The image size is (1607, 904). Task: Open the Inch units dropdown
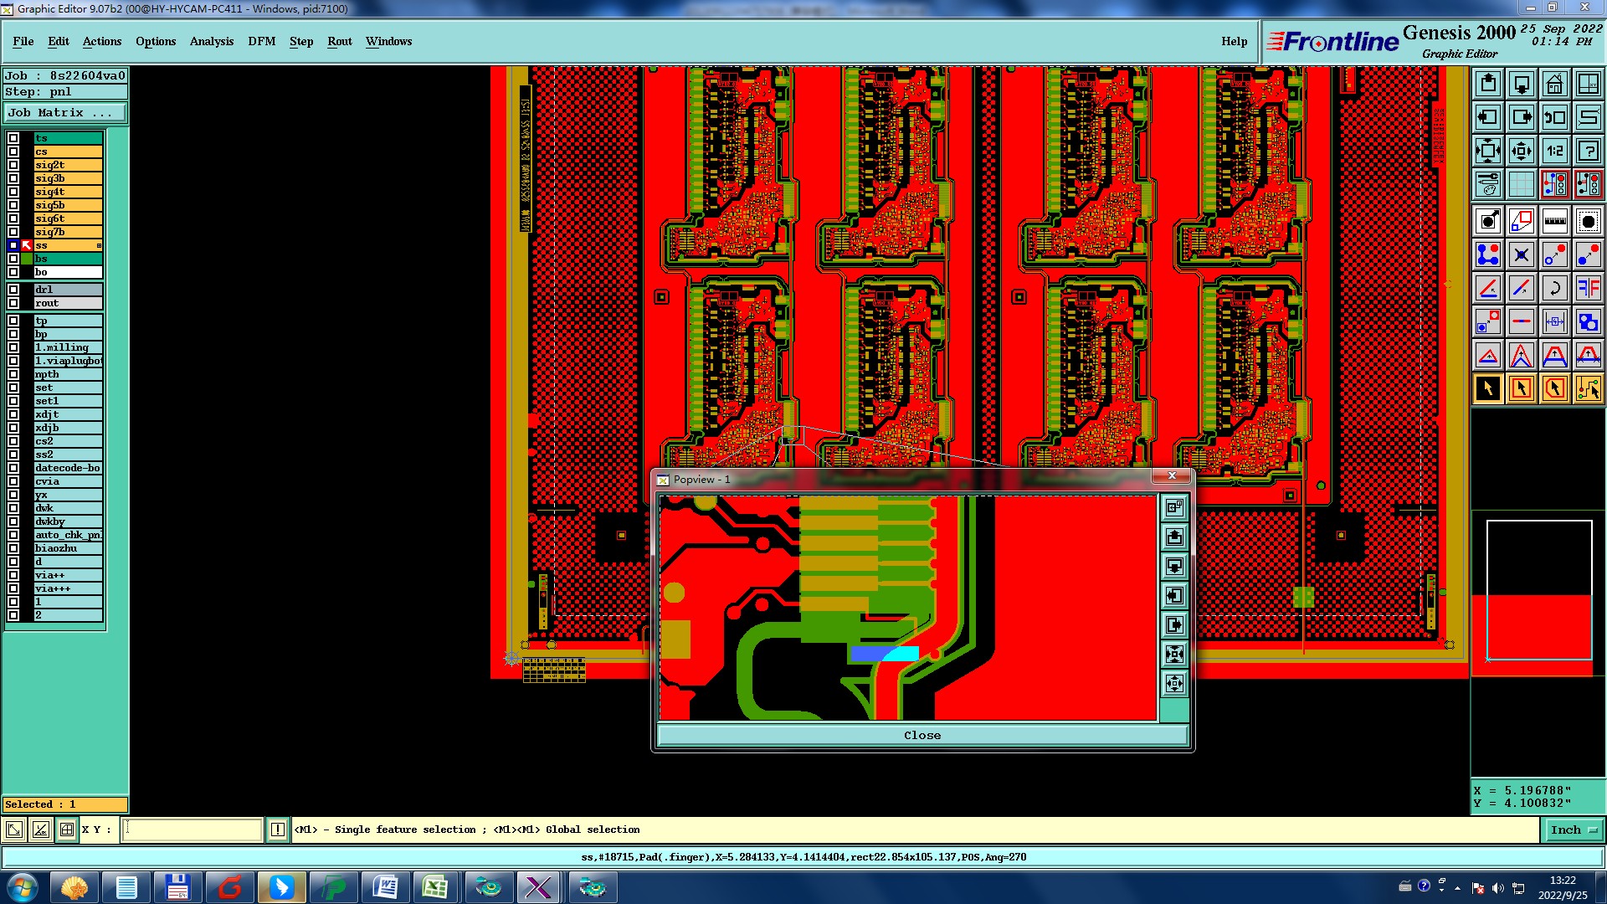1572,830
